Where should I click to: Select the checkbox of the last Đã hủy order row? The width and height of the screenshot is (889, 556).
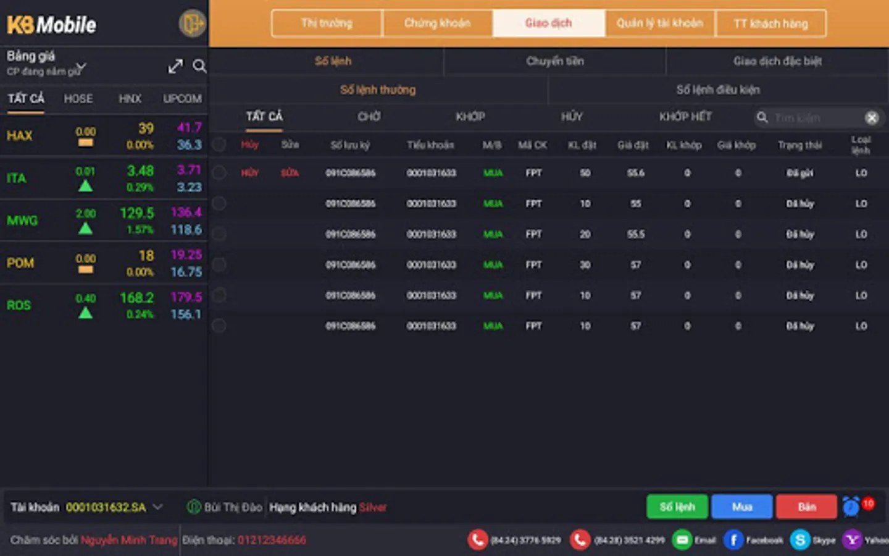click(x=219, y=326)
